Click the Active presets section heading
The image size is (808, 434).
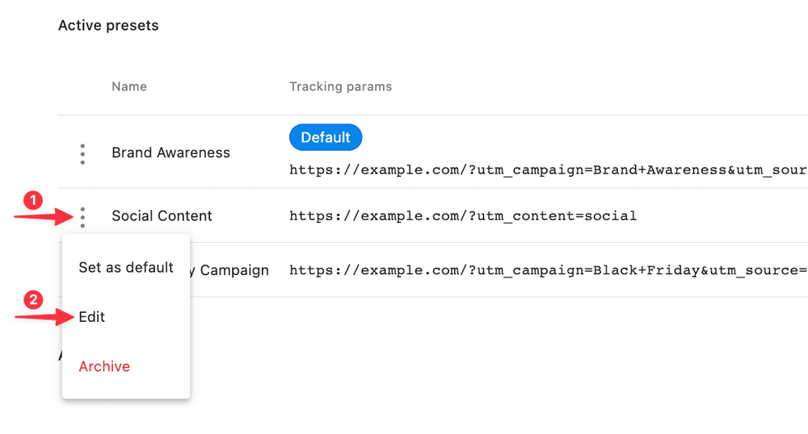coord(108,26)
